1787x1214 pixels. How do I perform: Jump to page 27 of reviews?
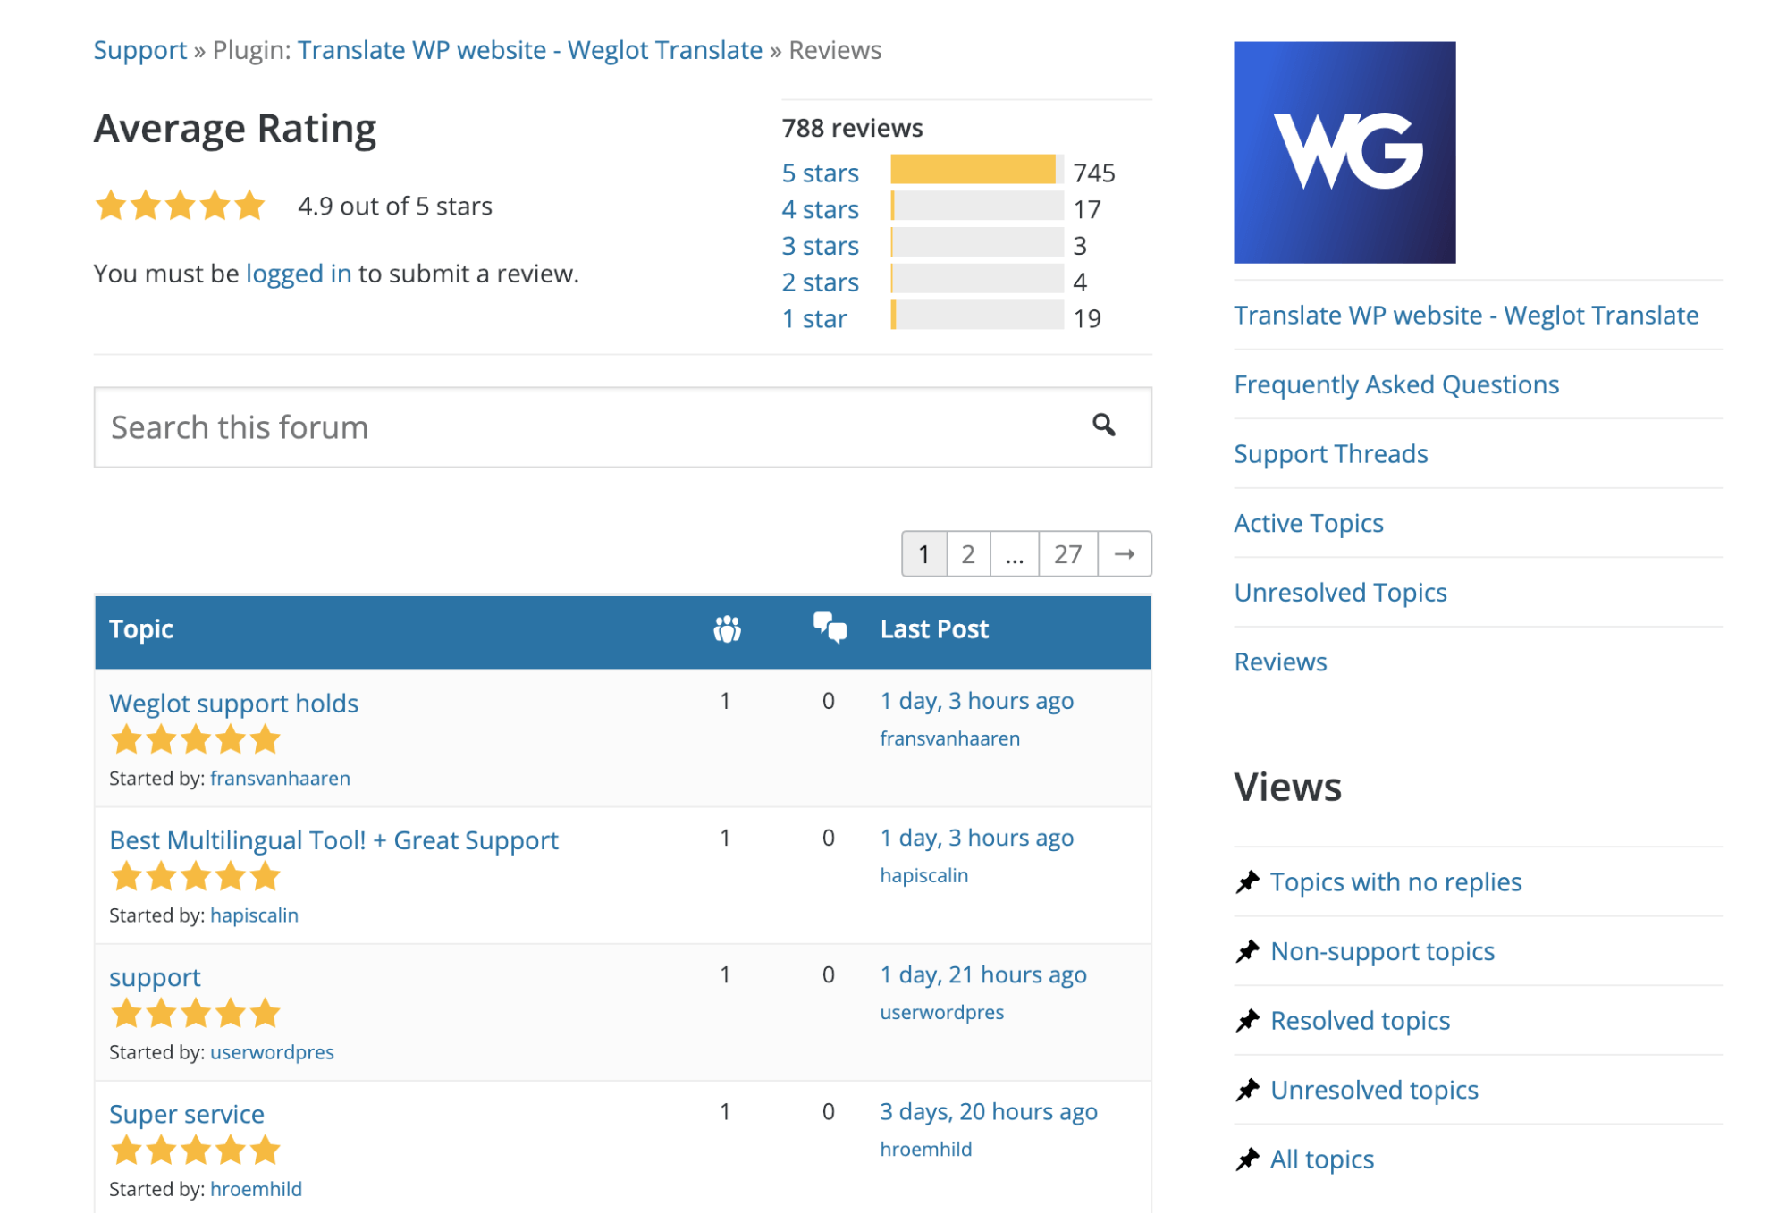point(1067,554)
